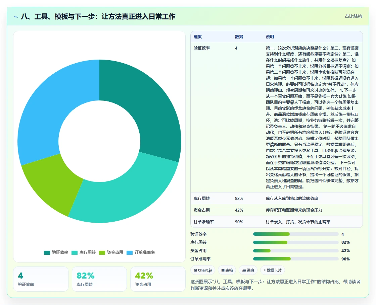Click the 说明 column header
376x305 pixels.
pos(270,36)
